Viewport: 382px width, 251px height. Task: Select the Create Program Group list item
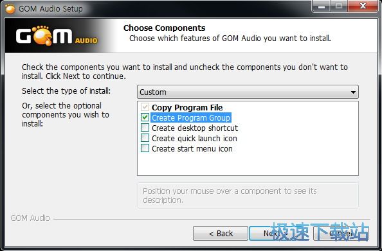(x=191, y=117)
